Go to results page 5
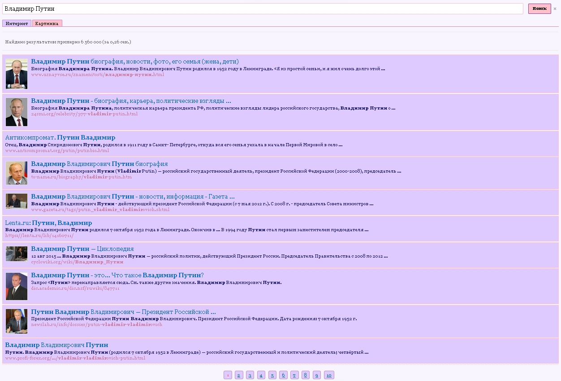Image resolution: width=561 pixels, height=381 pixels. 272,375
